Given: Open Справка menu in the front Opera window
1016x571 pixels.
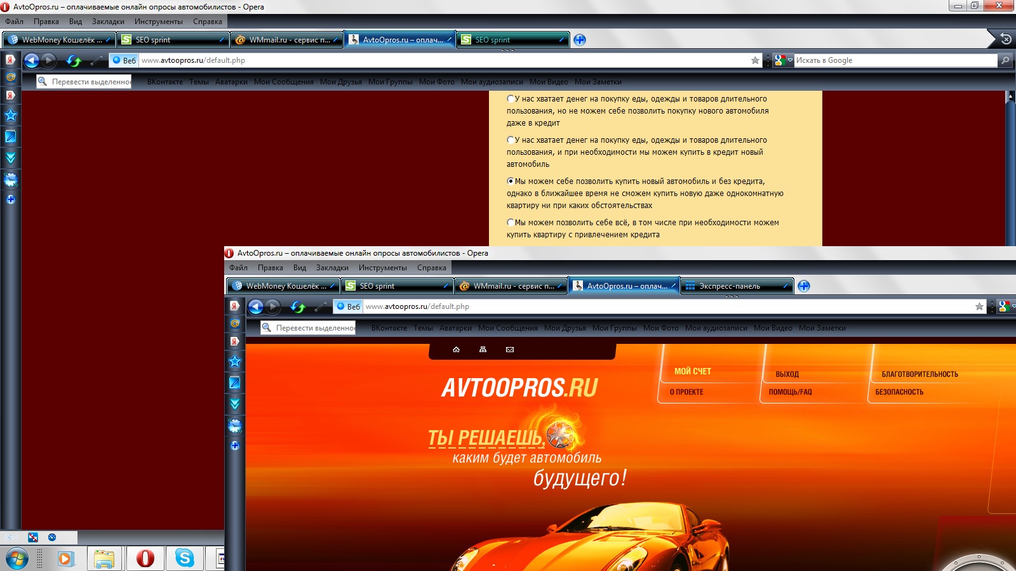Looking at the screenshot, I should coord(432,268).
